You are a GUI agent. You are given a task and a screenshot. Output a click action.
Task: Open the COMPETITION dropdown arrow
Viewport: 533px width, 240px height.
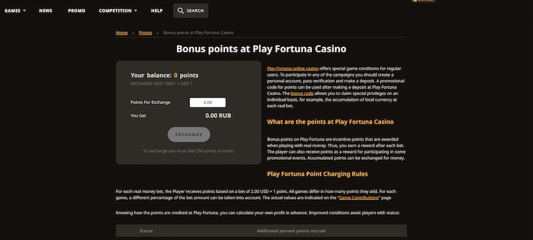[x=136, y=11]
